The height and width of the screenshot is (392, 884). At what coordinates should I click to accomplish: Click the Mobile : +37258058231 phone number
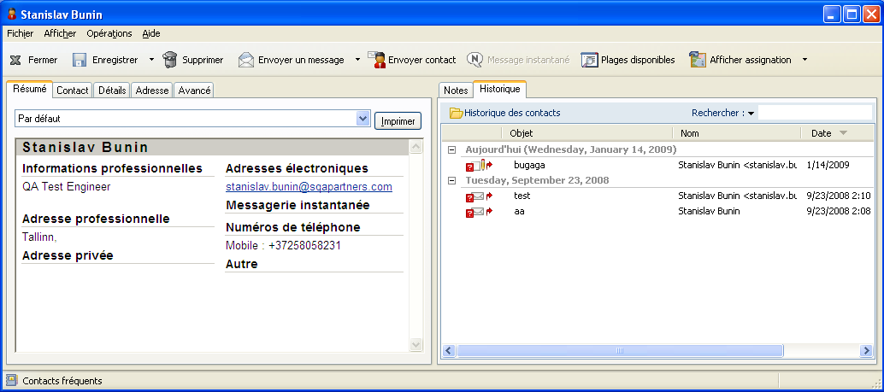[x=284, y=246]
